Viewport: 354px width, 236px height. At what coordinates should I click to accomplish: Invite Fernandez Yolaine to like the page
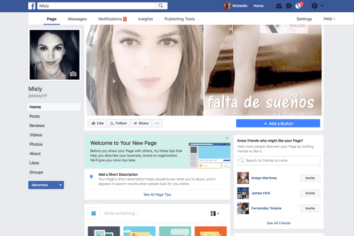(310, 208)
